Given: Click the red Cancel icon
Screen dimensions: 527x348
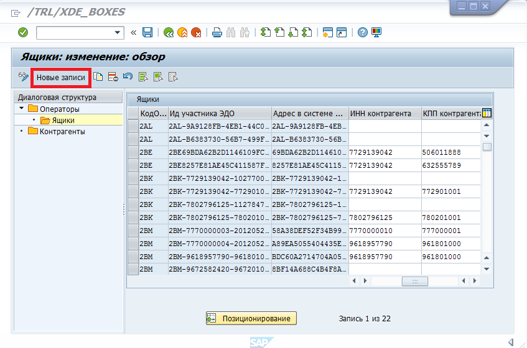Looking at the screenshot, I should (197, 32).
